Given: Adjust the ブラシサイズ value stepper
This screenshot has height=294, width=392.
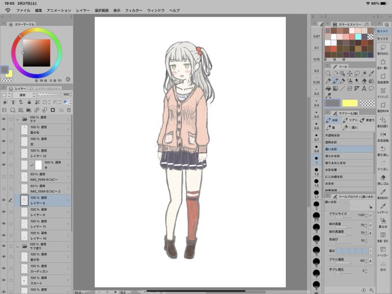Looking at the screenshot, I should (366, 215).
